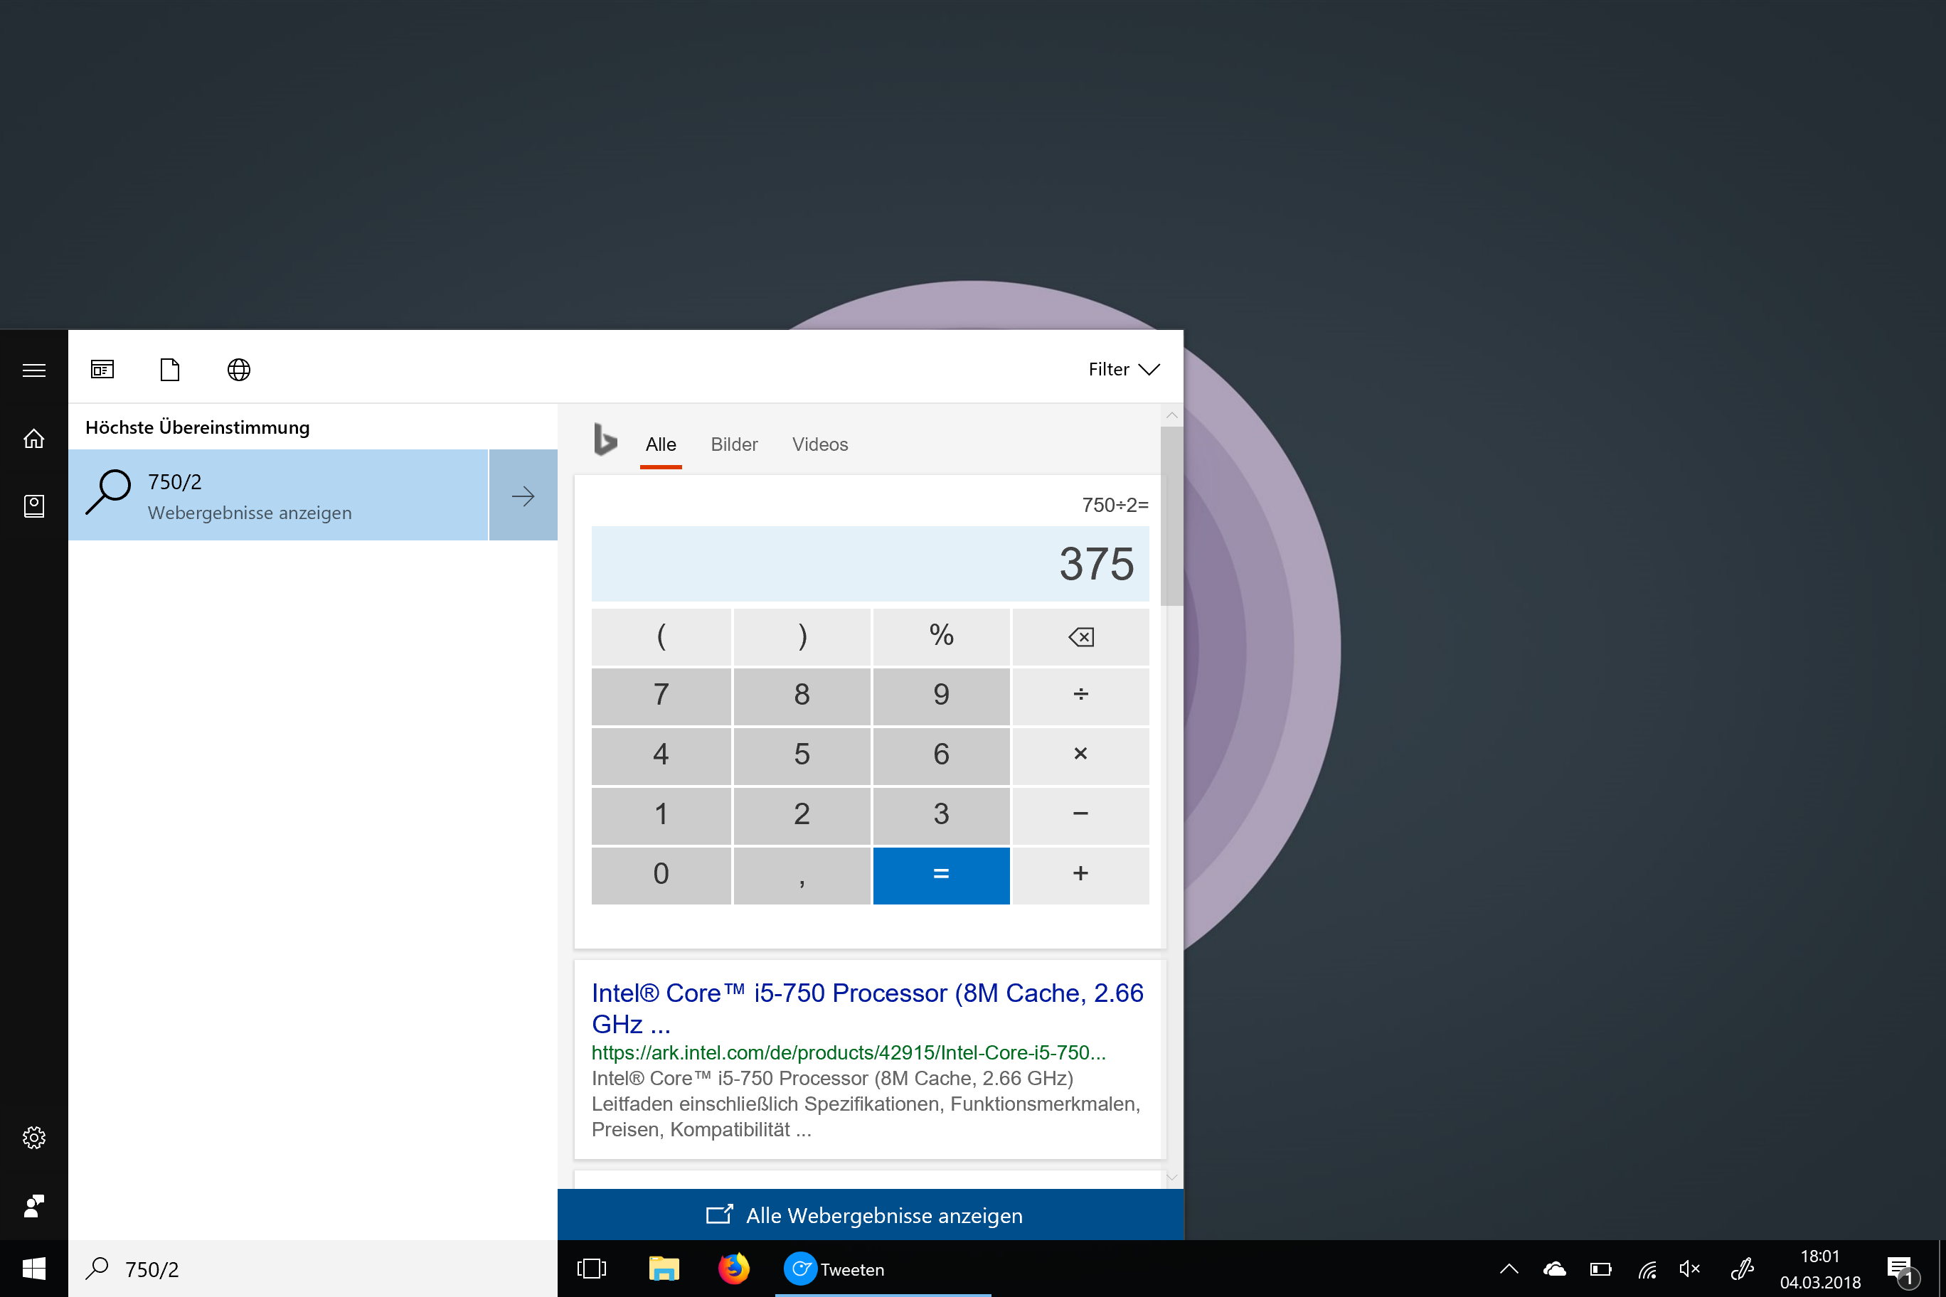Go to Cortana Home
Screen dimensions: 1946x1297
(34, 439)
